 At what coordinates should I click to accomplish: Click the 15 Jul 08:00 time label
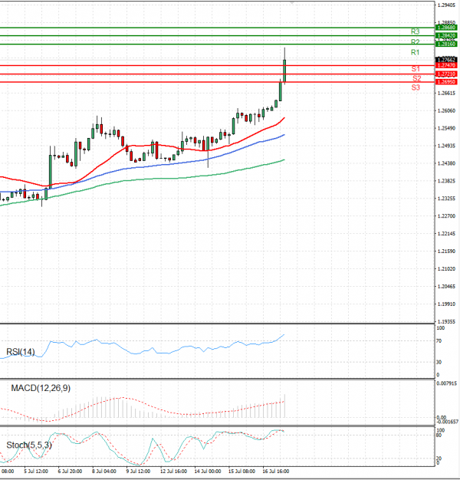pyautogui.click(x=242, y=471)
